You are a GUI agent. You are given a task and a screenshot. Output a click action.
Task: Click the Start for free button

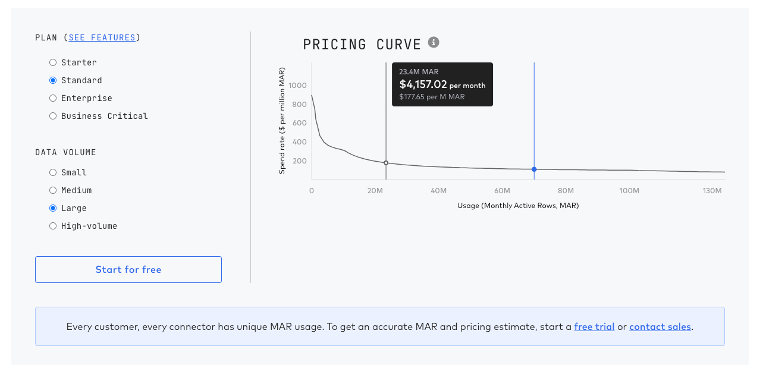pyautogui.click(x=128, y=269)
